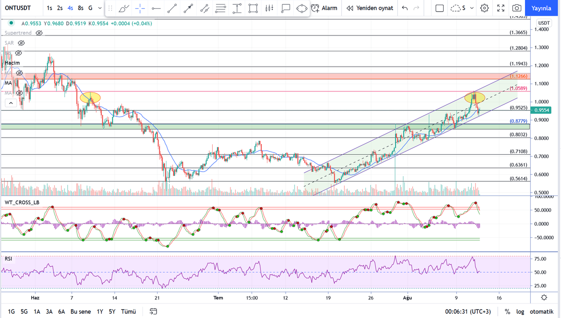The image size is (561, 318).
Task: Toggle BB indicator visibility
Action: click(x=19, y=53)
